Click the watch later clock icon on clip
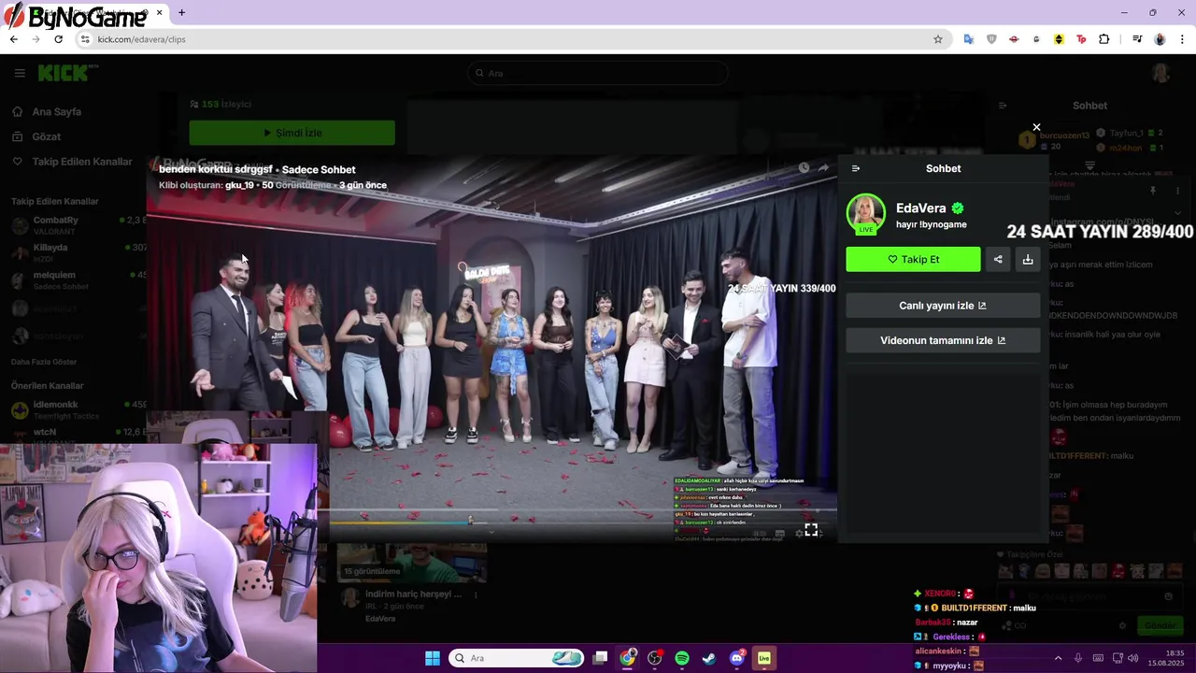Screen dimensions: 1196x673 (804, 168)
